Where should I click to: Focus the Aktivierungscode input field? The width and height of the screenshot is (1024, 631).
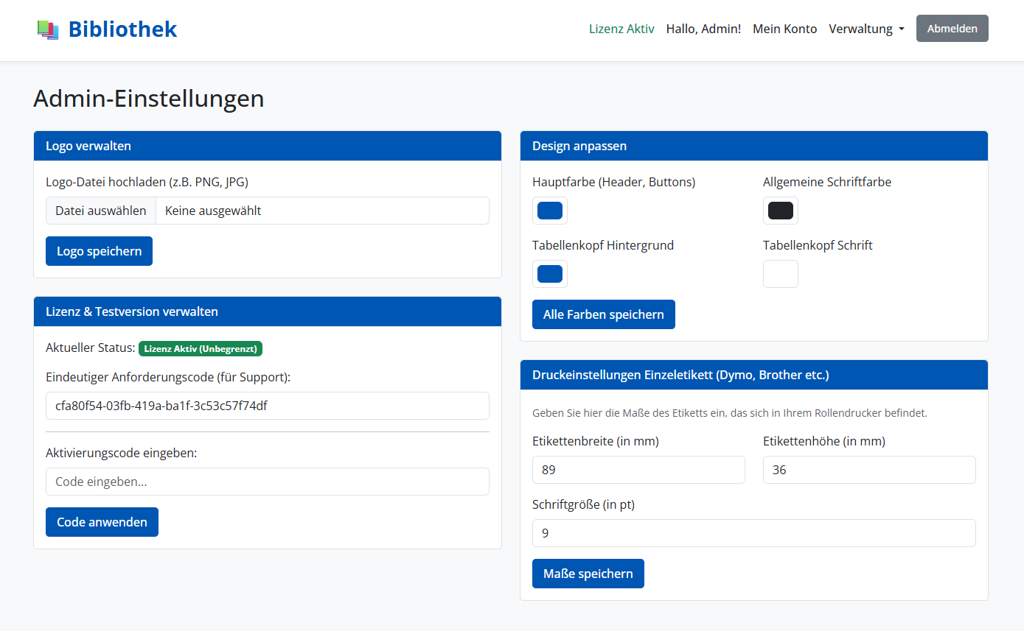point(267,481)
